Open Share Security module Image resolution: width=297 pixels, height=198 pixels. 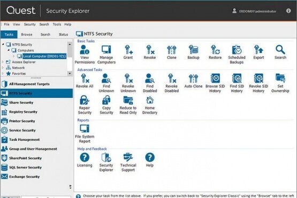tap(37, 103)
